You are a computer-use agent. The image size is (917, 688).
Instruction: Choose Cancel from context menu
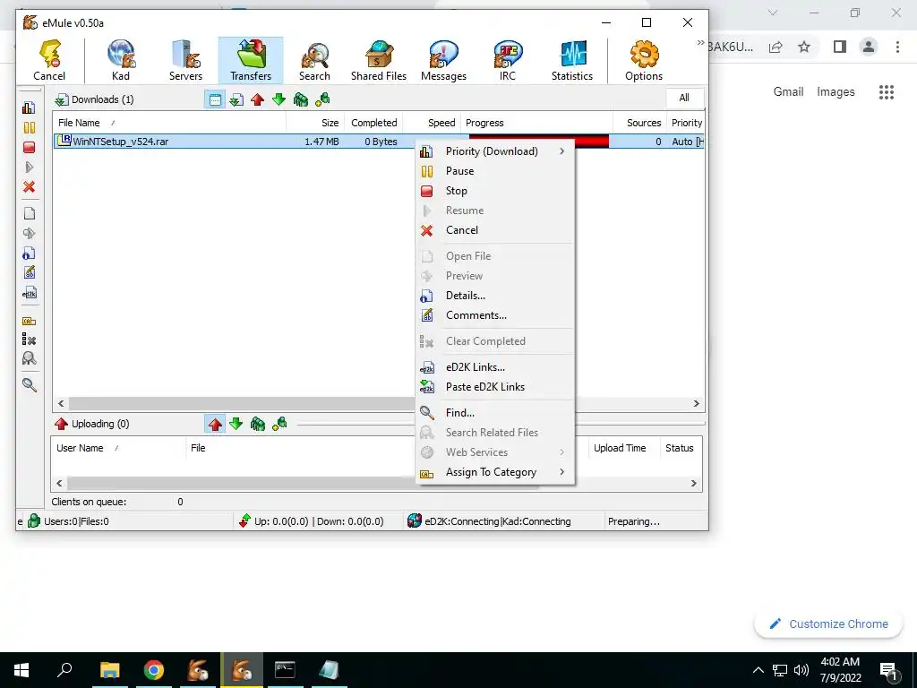pos(494,230)
